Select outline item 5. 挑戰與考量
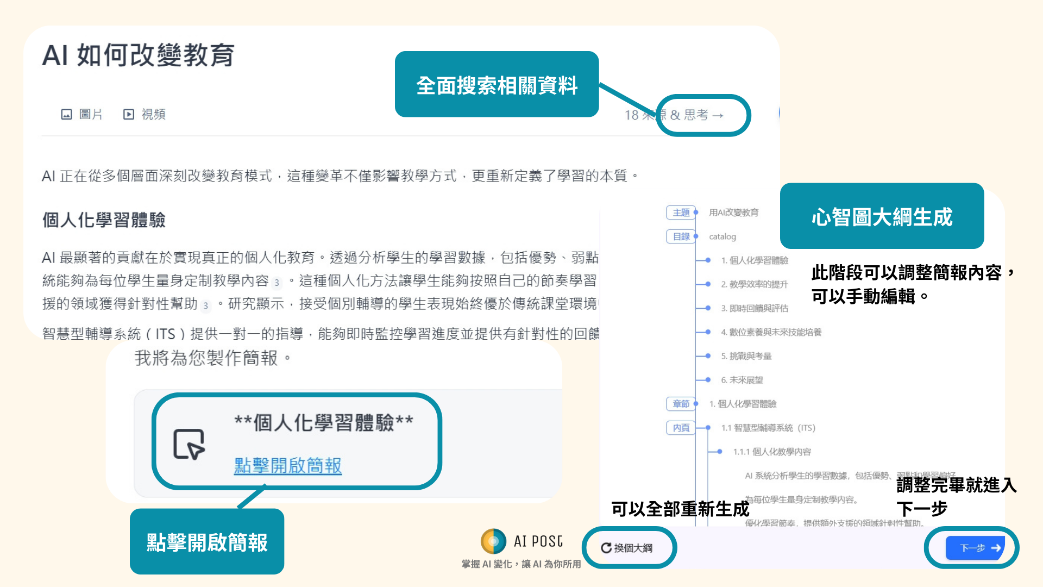The width and height of the screenshot is (1043, 587). pyautogui.click(x=746, y=356)
